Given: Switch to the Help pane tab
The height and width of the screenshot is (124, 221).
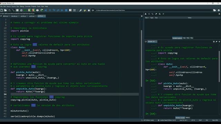Looking at the screenshot, I should (184, 38).
